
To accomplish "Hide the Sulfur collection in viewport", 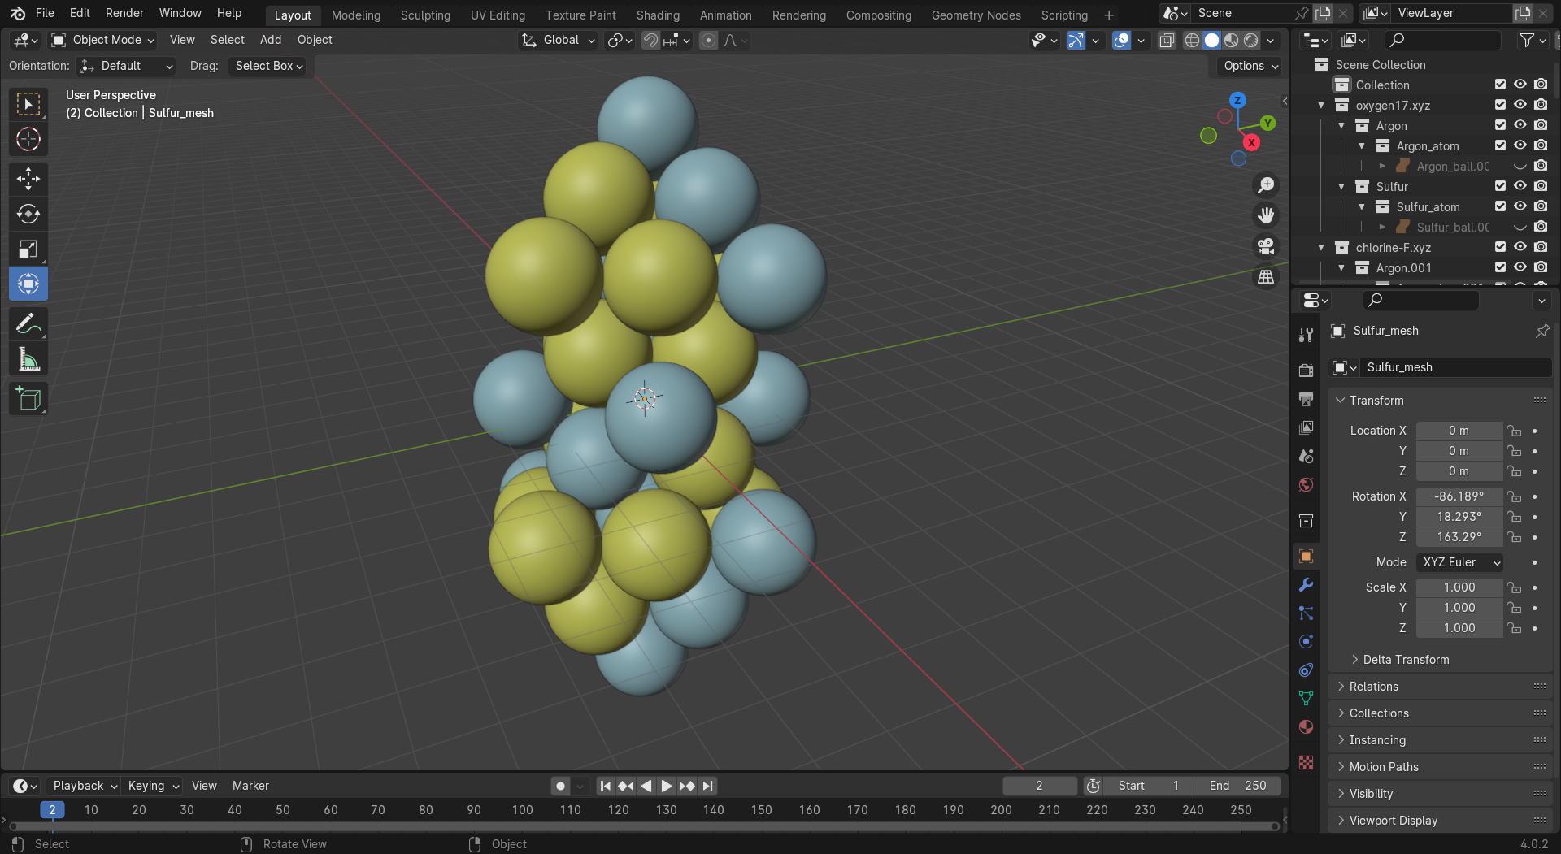I will [1520, 186].
